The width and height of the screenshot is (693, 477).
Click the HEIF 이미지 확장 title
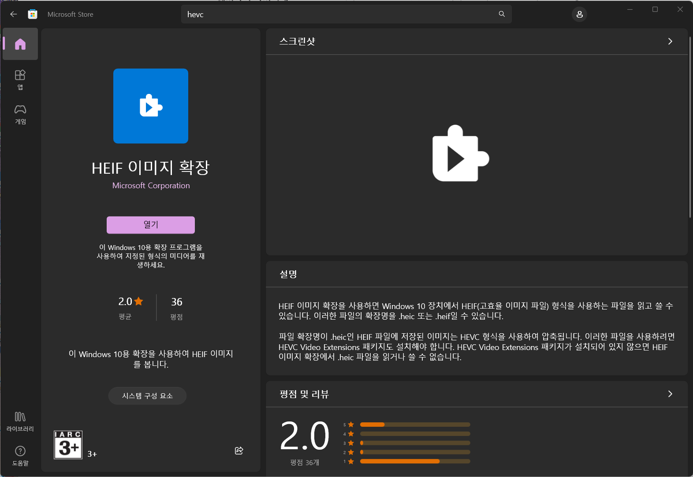click(151, 168)
